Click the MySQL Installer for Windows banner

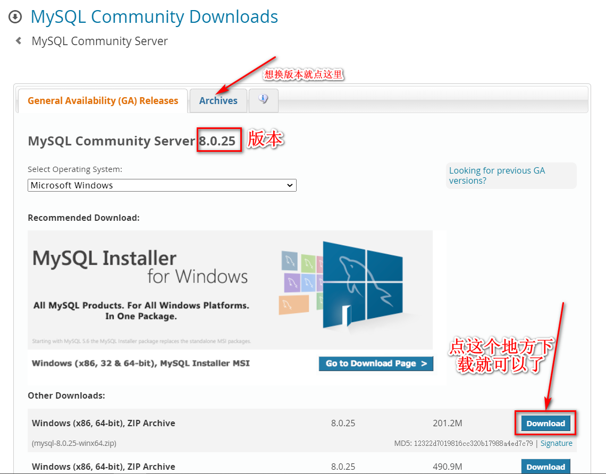pos(230,290)
